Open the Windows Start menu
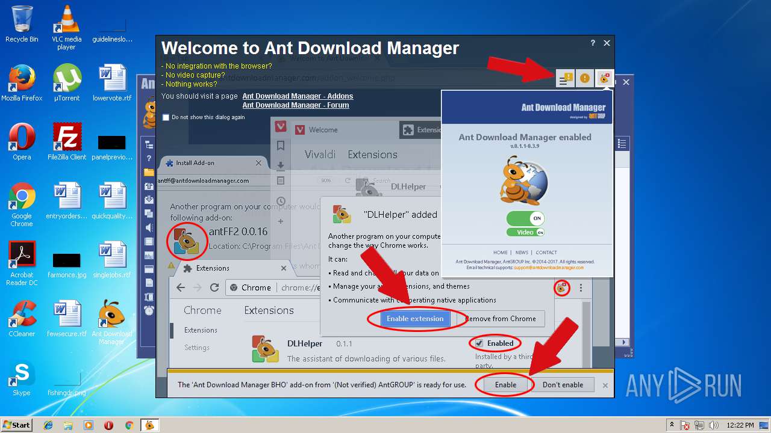The image size is (771, 433). 16,425
